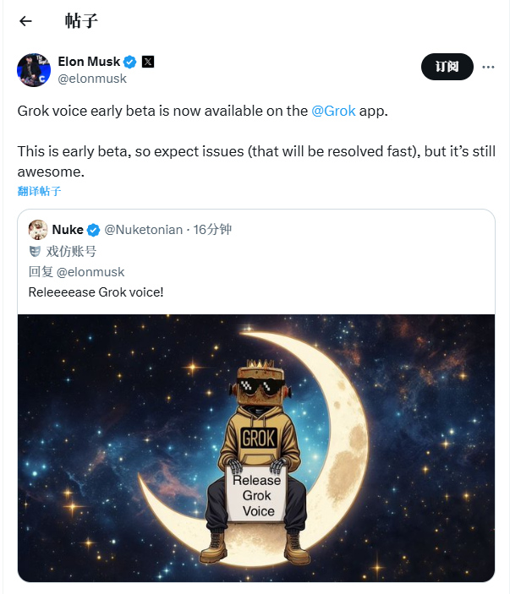510x594 pixels.
Task: Click 翻译帖子 to translate the post
Action: click(x=39, y=191)
